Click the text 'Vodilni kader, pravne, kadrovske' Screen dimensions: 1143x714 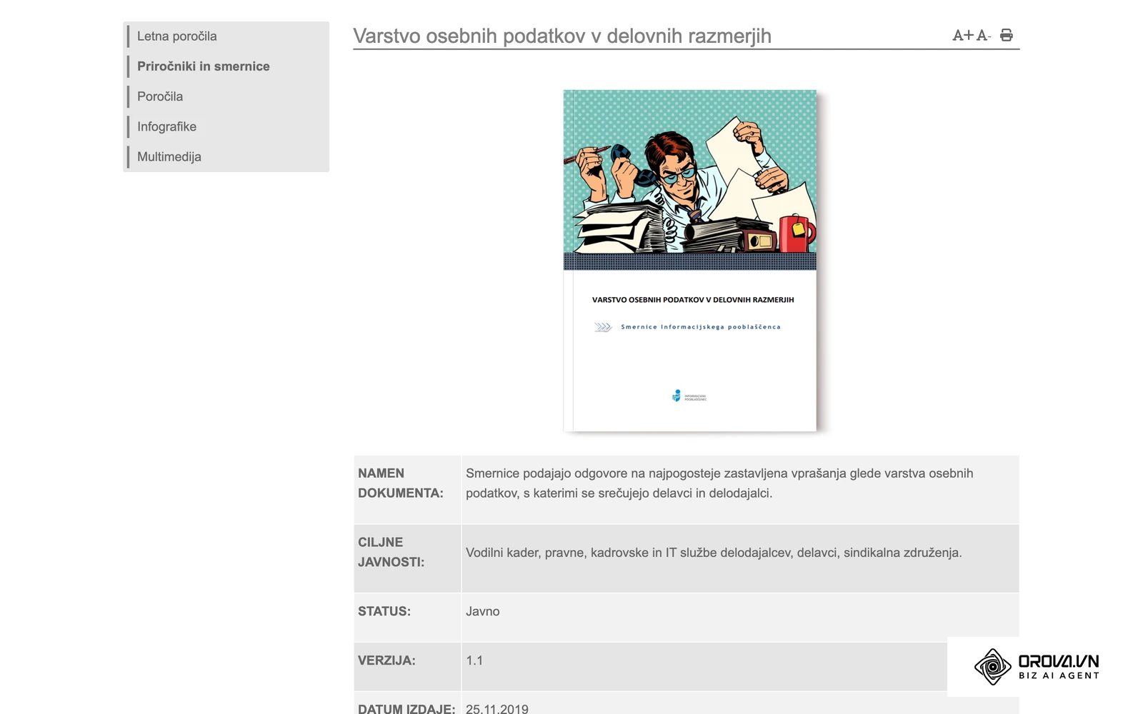pos(714,553)
